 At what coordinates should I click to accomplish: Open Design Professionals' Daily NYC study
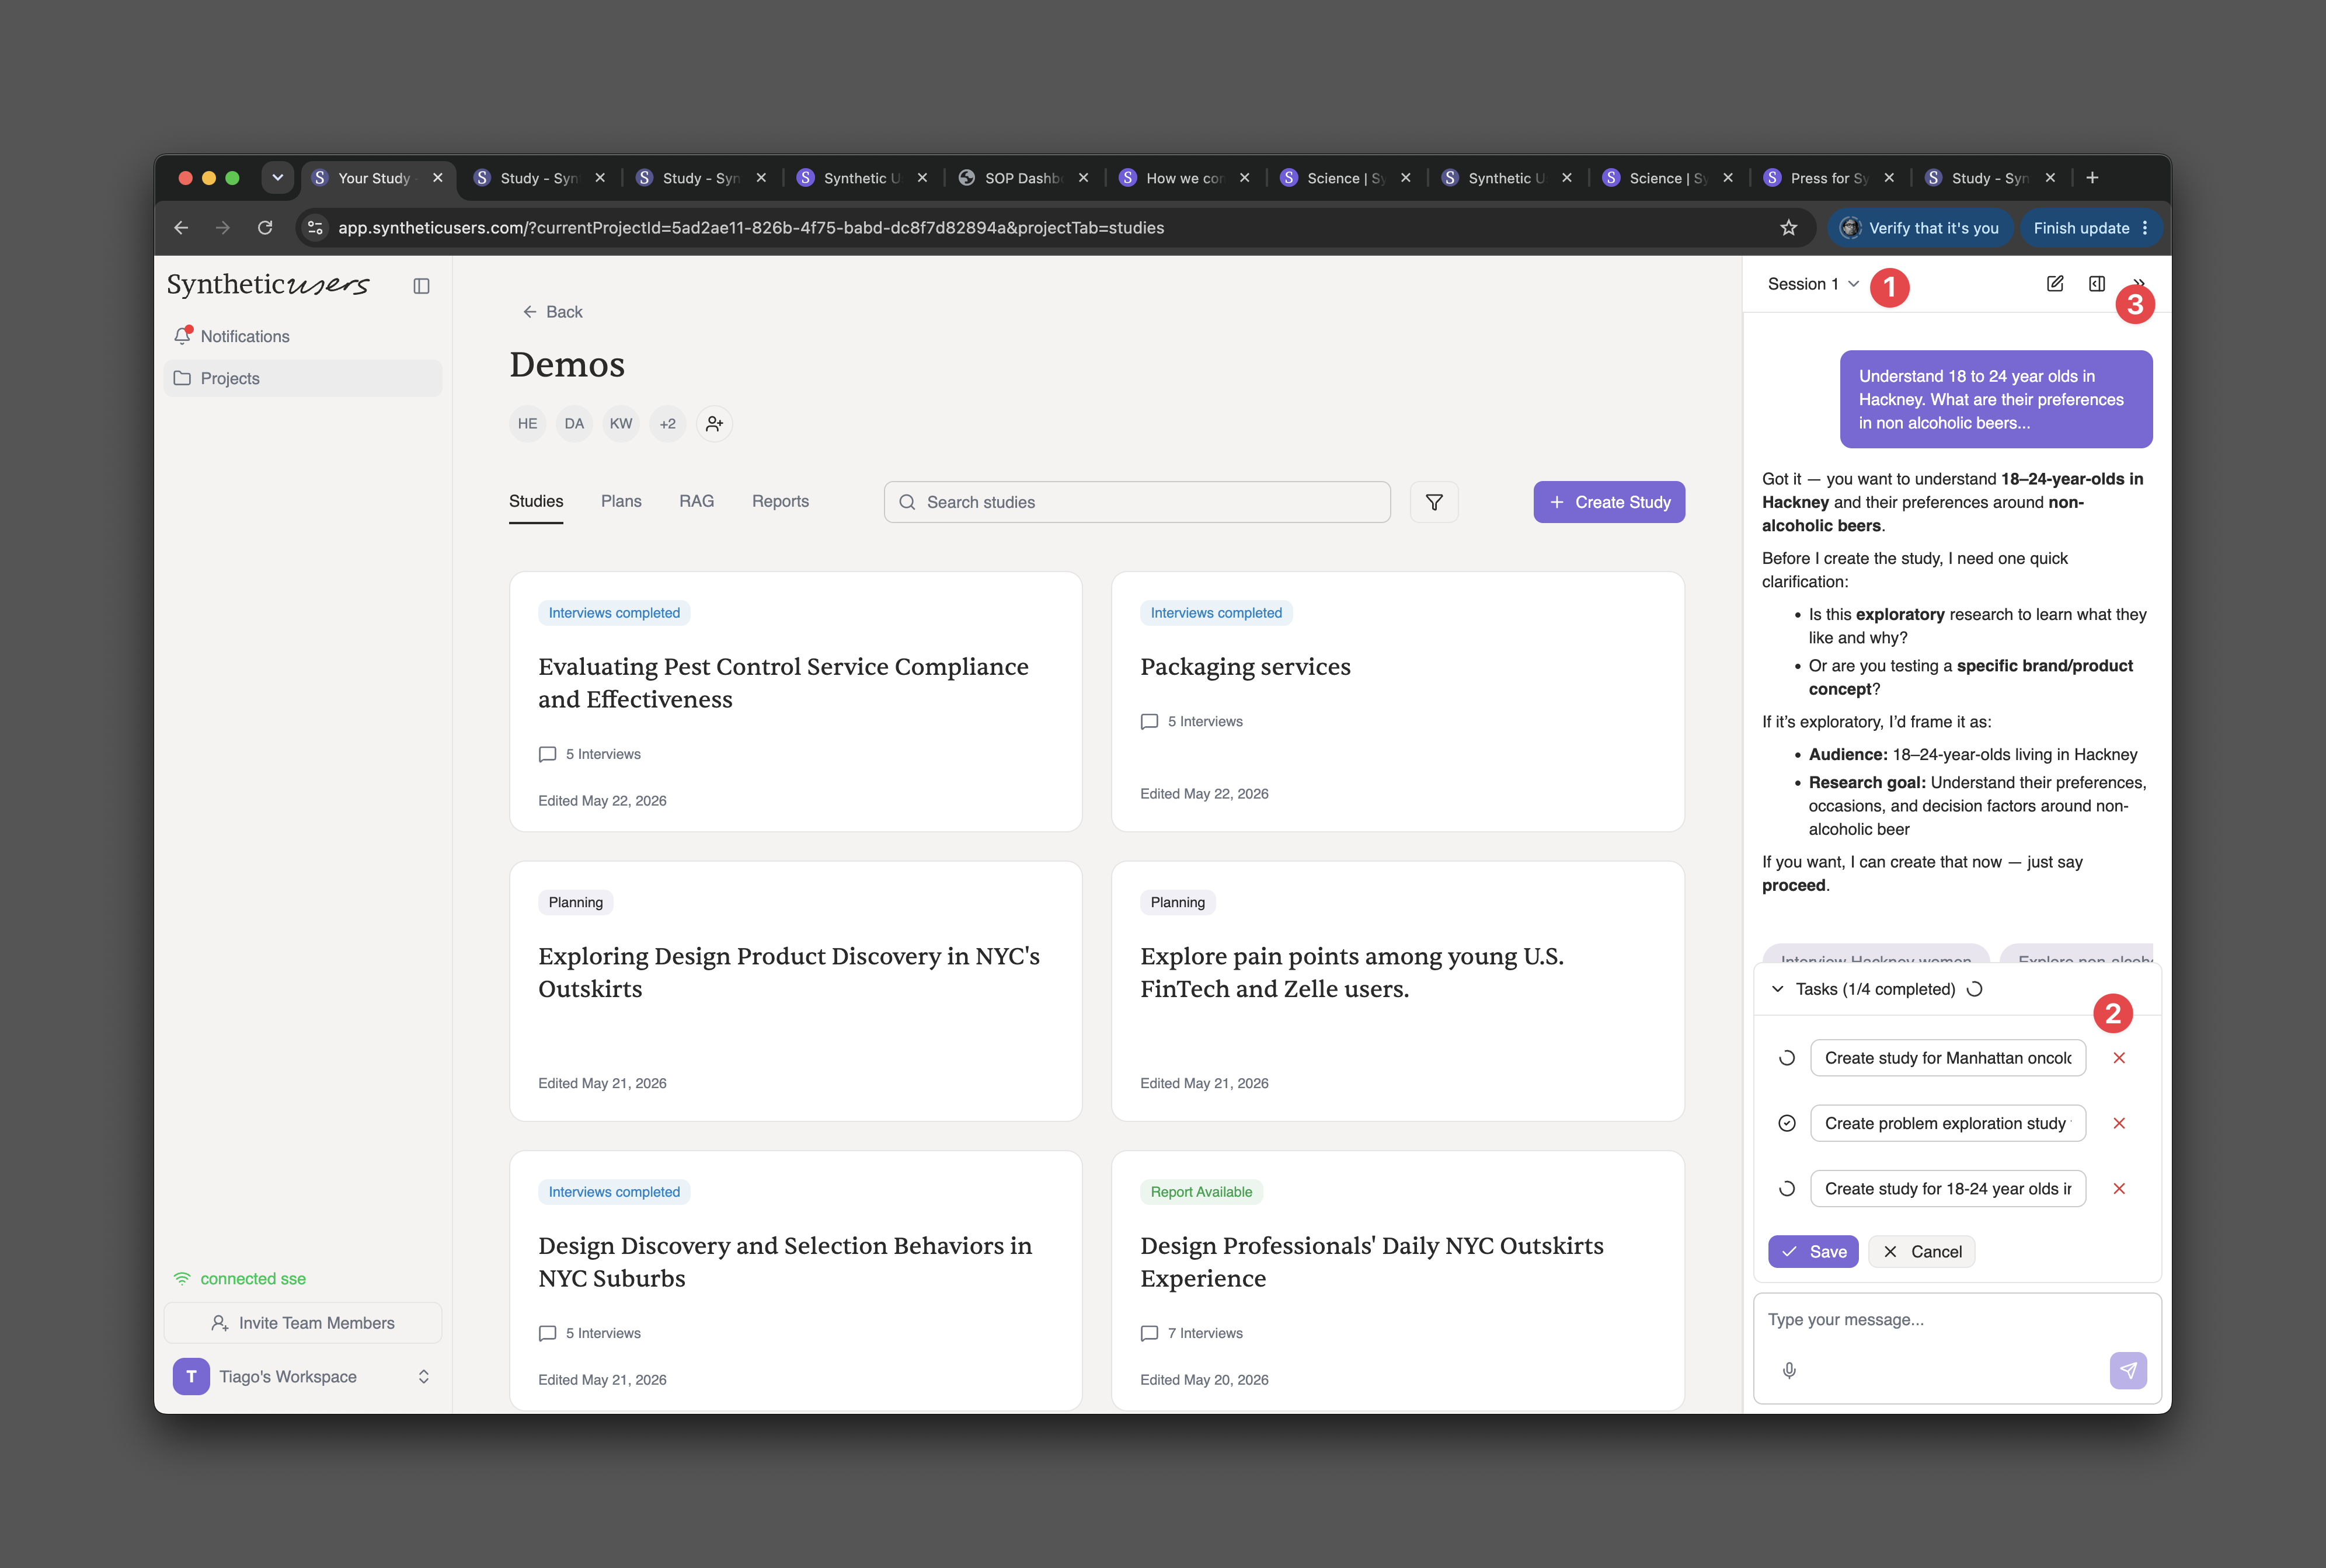(x=1398, y=1280)
